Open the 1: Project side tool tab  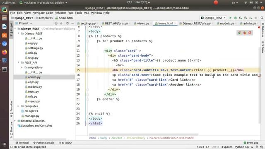point(11,29)
